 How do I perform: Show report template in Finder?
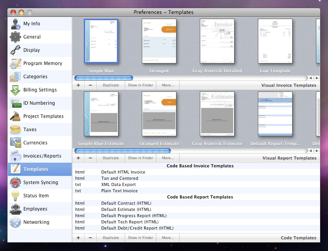tap(141, 158)
